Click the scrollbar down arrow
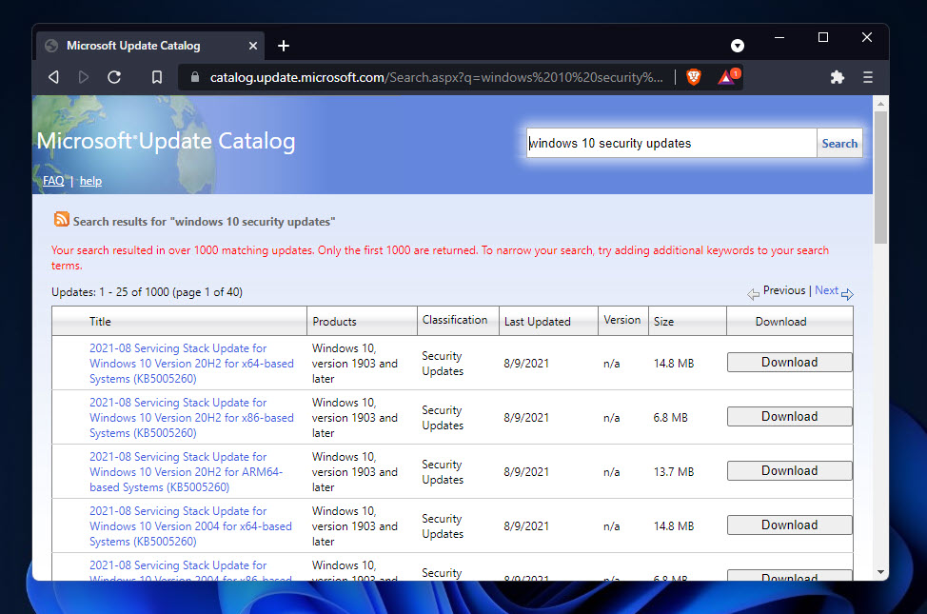This screenshot has height=614, width=927. pos(881,572)
